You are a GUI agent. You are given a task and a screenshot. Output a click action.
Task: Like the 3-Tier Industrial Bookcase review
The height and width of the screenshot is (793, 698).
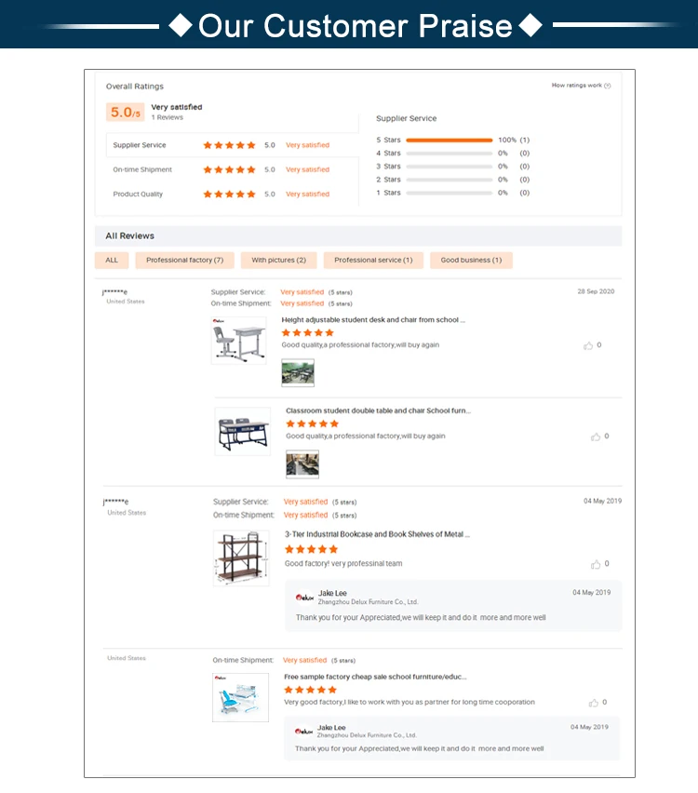click(x=596, y=564)
